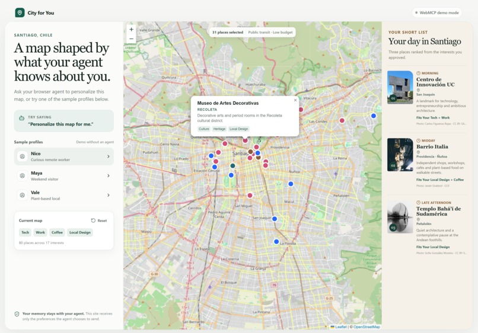
Task: Click the pink map marker above San Miguel
Action: click(250, 196)
